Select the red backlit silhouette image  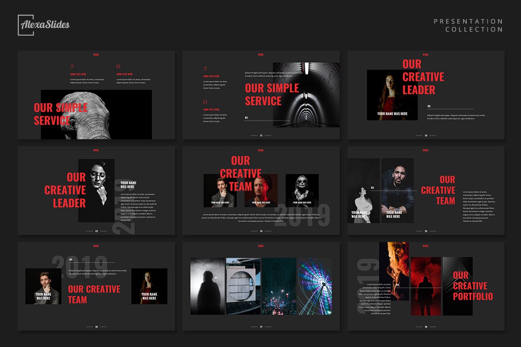(x=425, y=286)
